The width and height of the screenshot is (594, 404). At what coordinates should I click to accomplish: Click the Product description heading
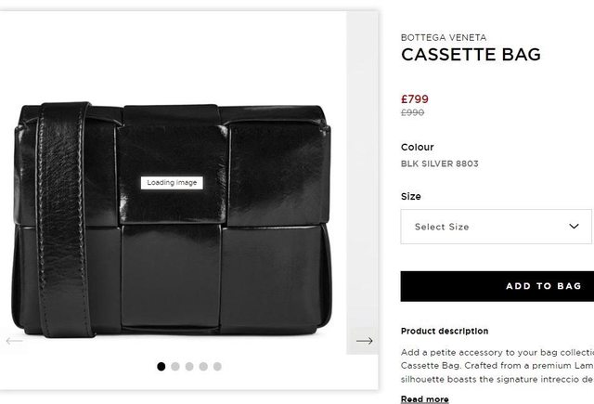click(445, 331)
